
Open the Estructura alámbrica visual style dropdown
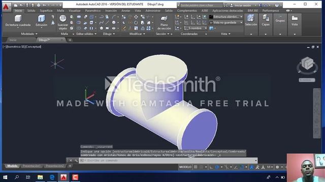[226, 17]
